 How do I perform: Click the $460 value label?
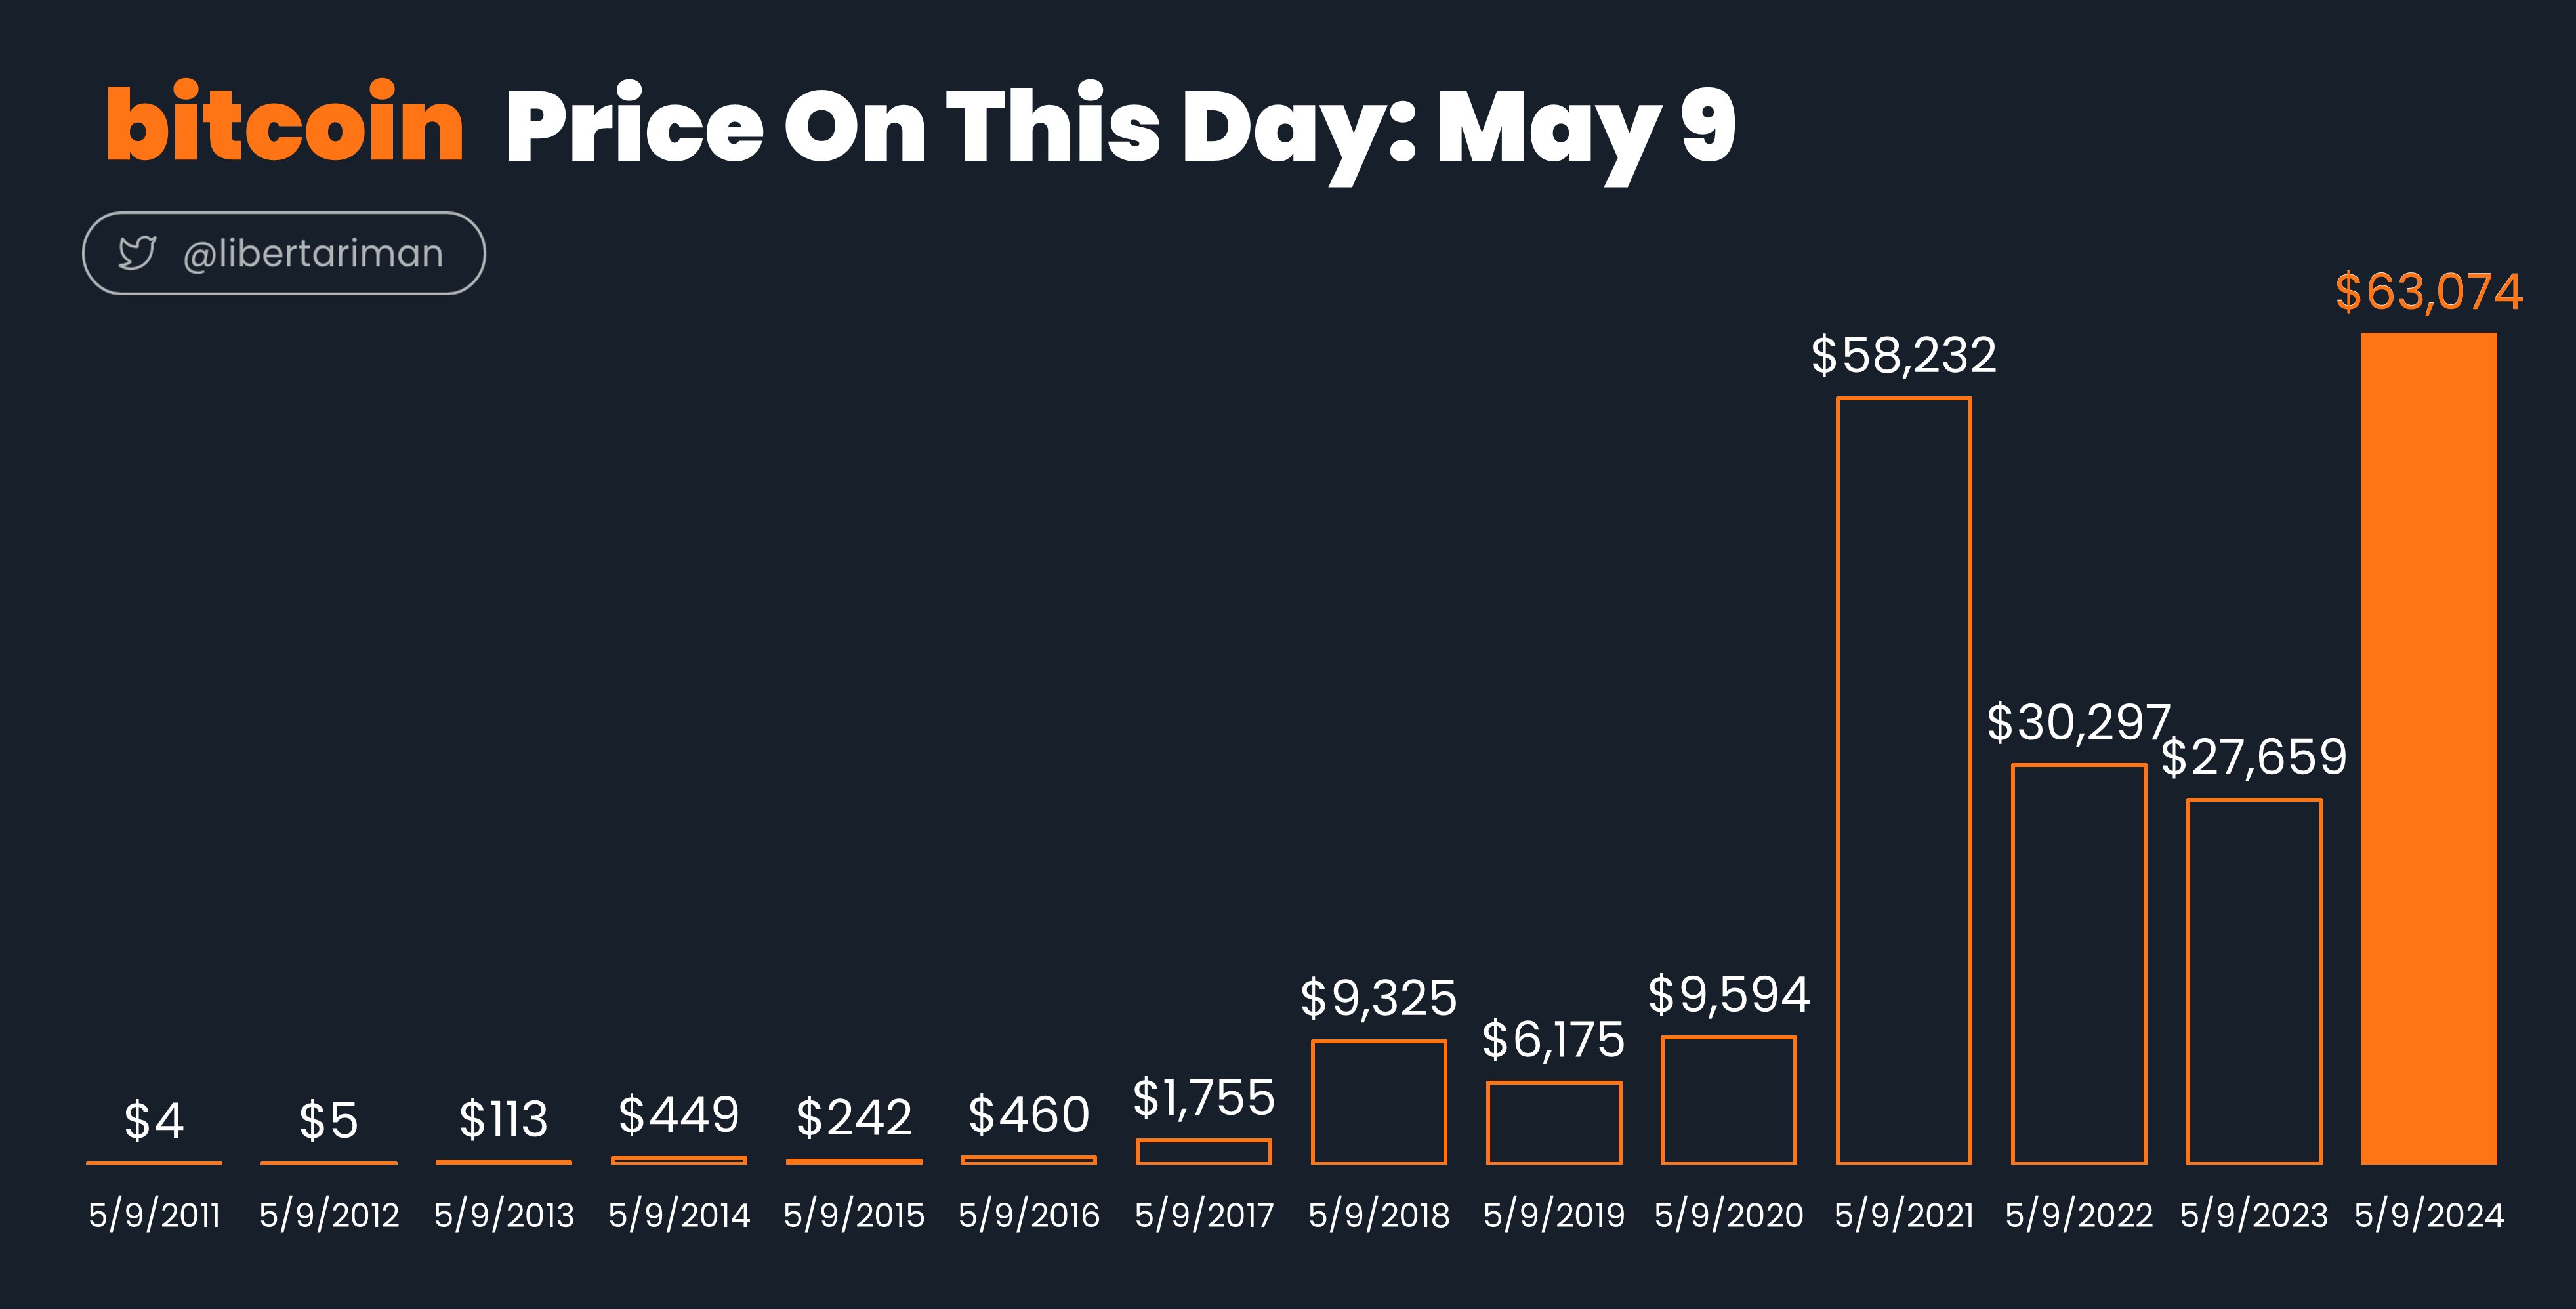pos(1029,1115)
